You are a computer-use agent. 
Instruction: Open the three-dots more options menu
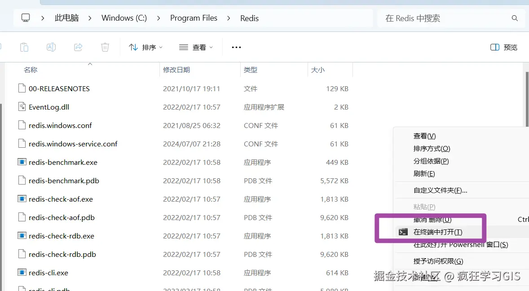click(x=236, y=47)
